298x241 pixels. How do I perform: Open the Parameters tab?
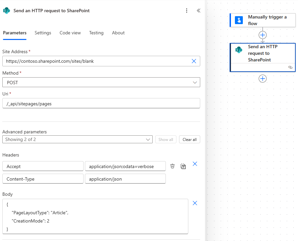point(15,33)
